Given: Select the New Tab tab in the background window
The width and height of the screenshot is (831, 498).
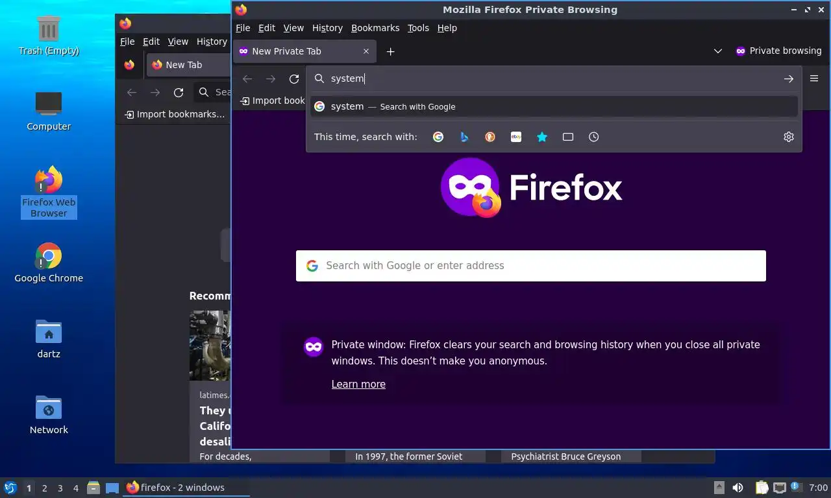Looking at the screenshot, I should click(189, 65).
